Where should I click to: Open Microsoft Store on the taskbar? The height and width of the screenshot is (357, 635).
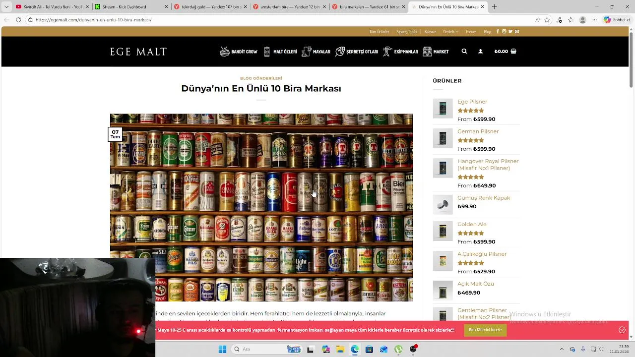tap(369, 349)
